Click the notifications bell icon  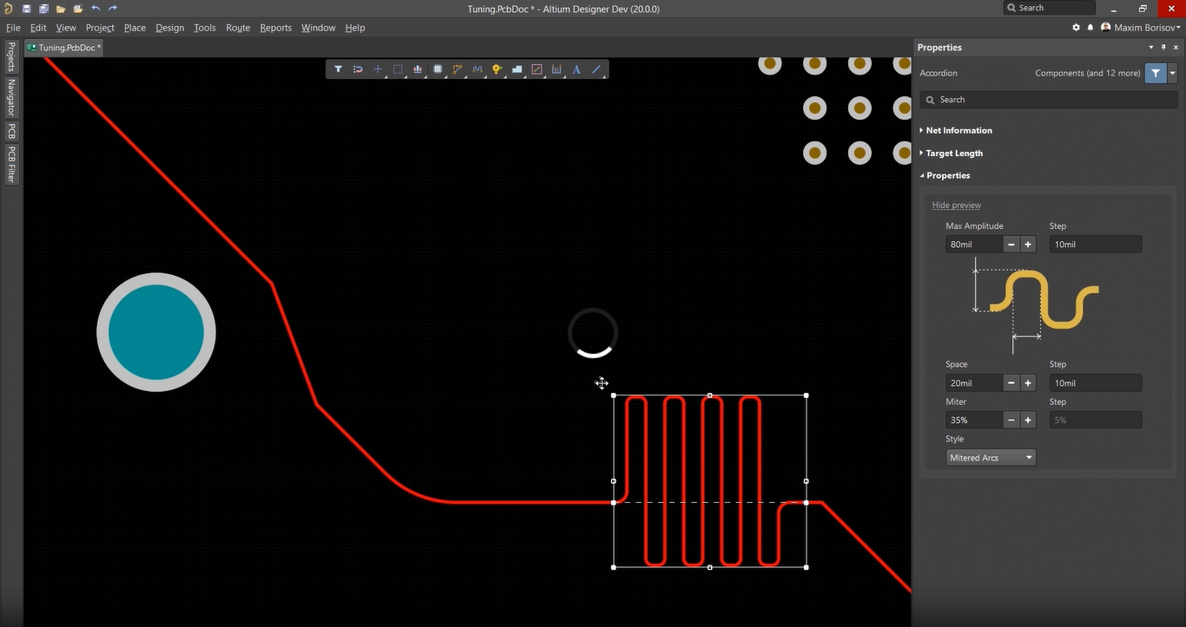[1090, 27]
